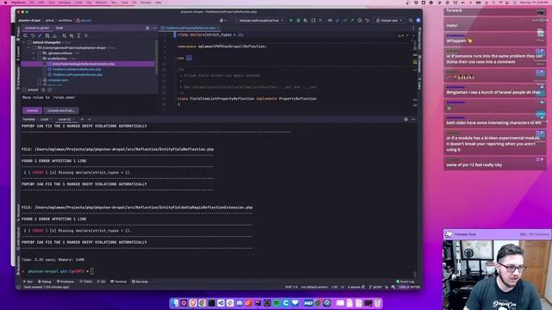
Task: Toggle checkbox for src/Reflection folder
Action: 40,59
